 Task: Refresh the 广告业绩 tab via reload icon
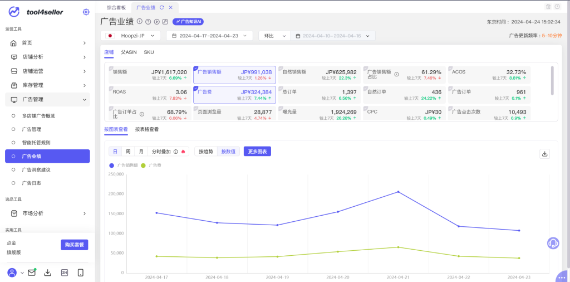coord(162,7)
